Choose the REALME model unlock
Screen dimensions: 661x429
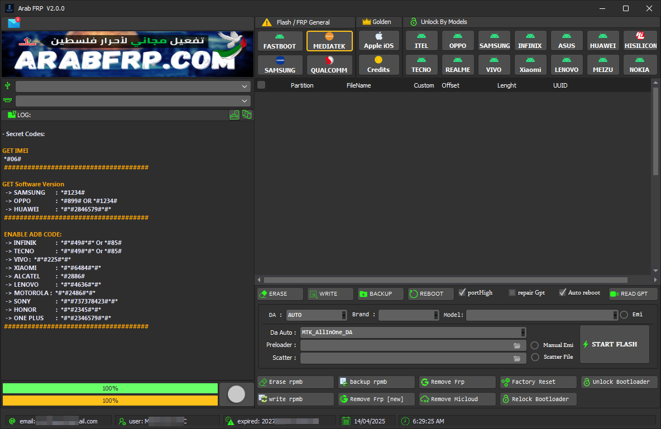point(458,65)
